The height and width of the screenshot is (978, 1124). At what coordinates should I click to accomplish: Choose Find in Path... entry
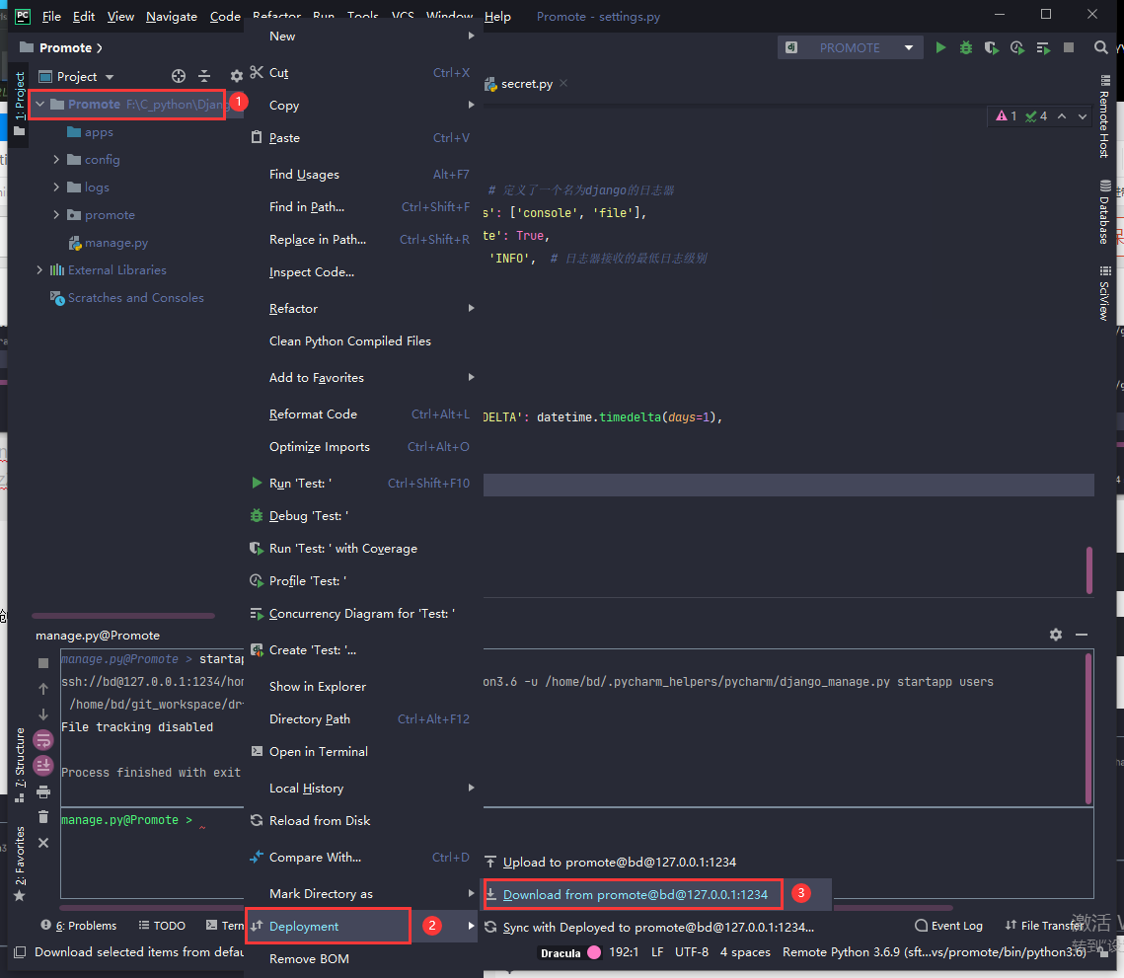pos(361,206)
